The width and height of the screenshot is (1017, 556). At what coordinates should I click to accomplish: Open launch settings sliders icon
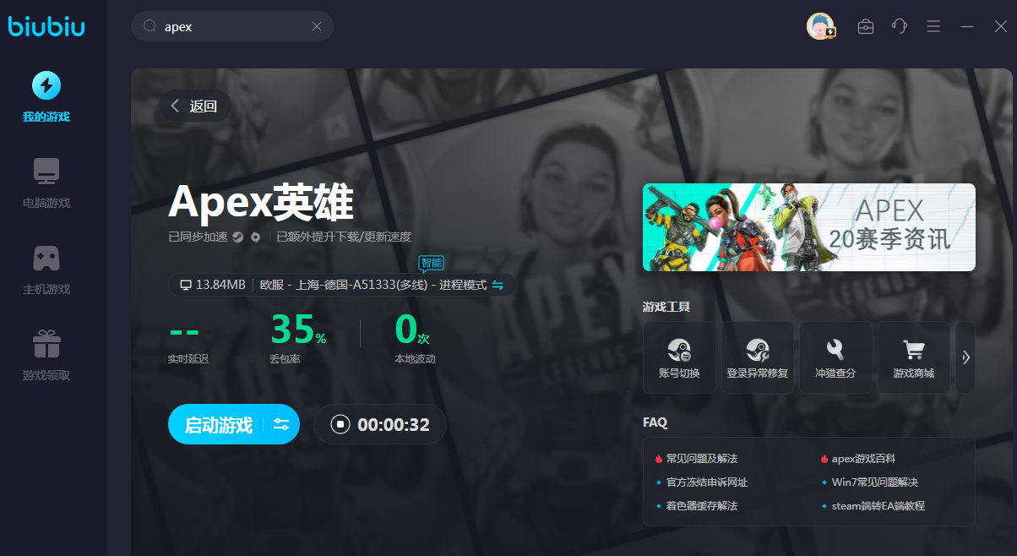[281, 424]
